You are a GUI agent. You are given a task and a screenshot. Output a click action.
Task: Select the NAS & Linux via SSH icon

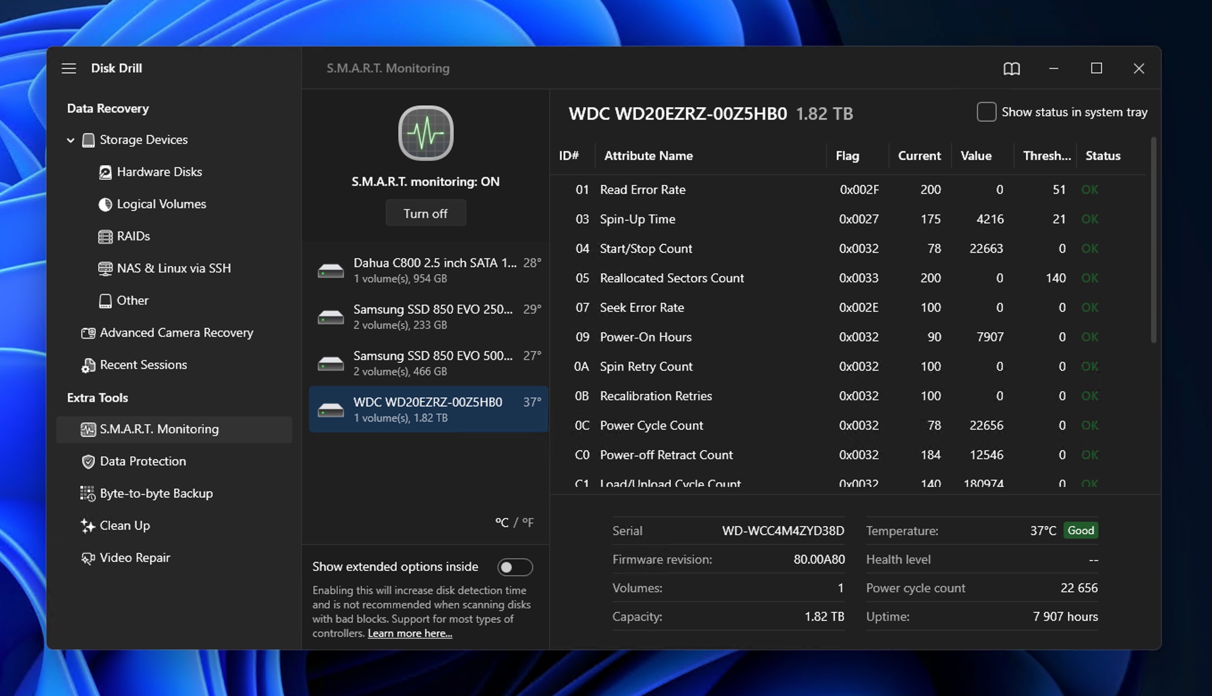105,268
